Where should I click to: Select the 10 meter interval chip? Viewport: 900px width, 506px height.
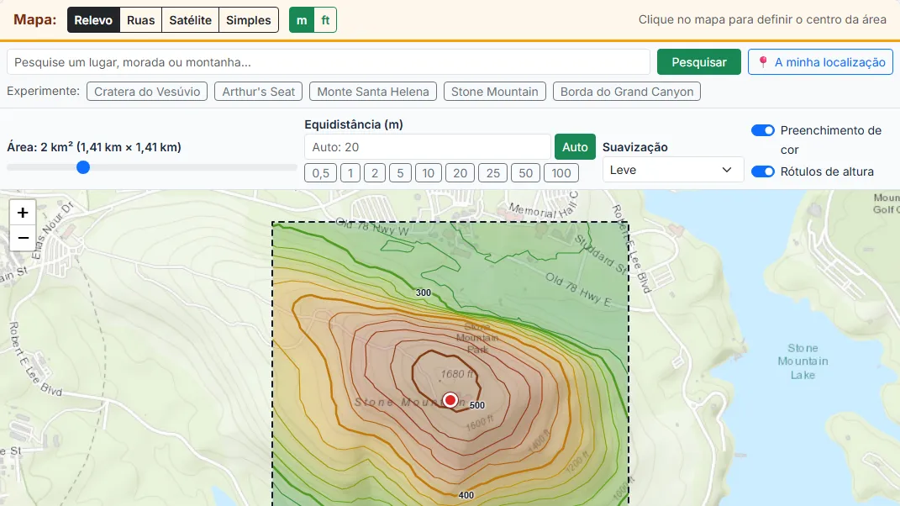coord(429,173)
